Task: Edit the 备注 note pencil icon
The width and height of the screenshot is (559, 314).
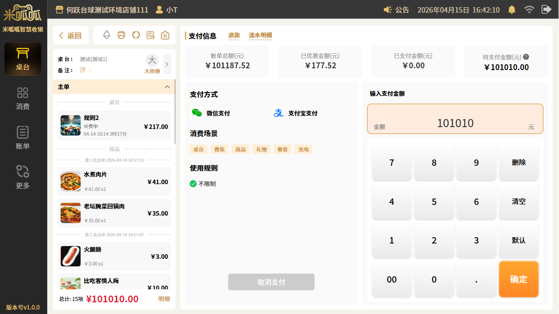Action: point(82,70)
